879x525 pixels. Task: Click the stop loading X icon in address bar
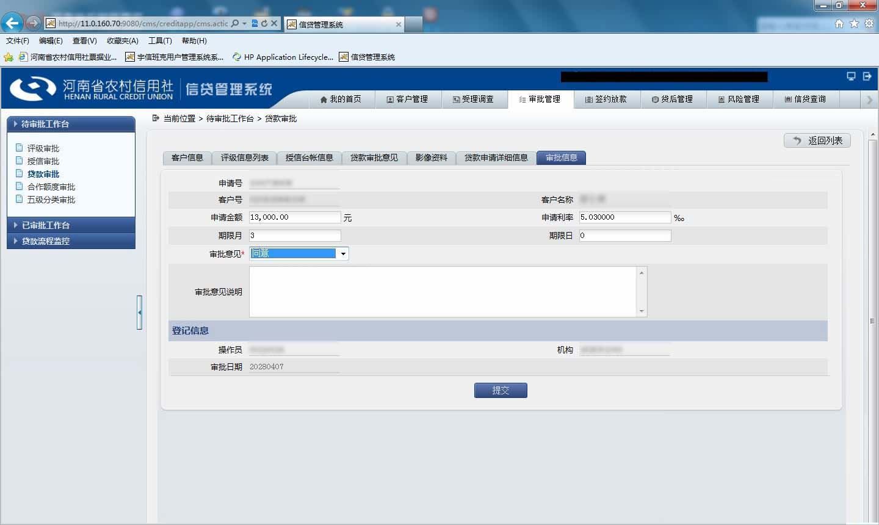point(274,23)
